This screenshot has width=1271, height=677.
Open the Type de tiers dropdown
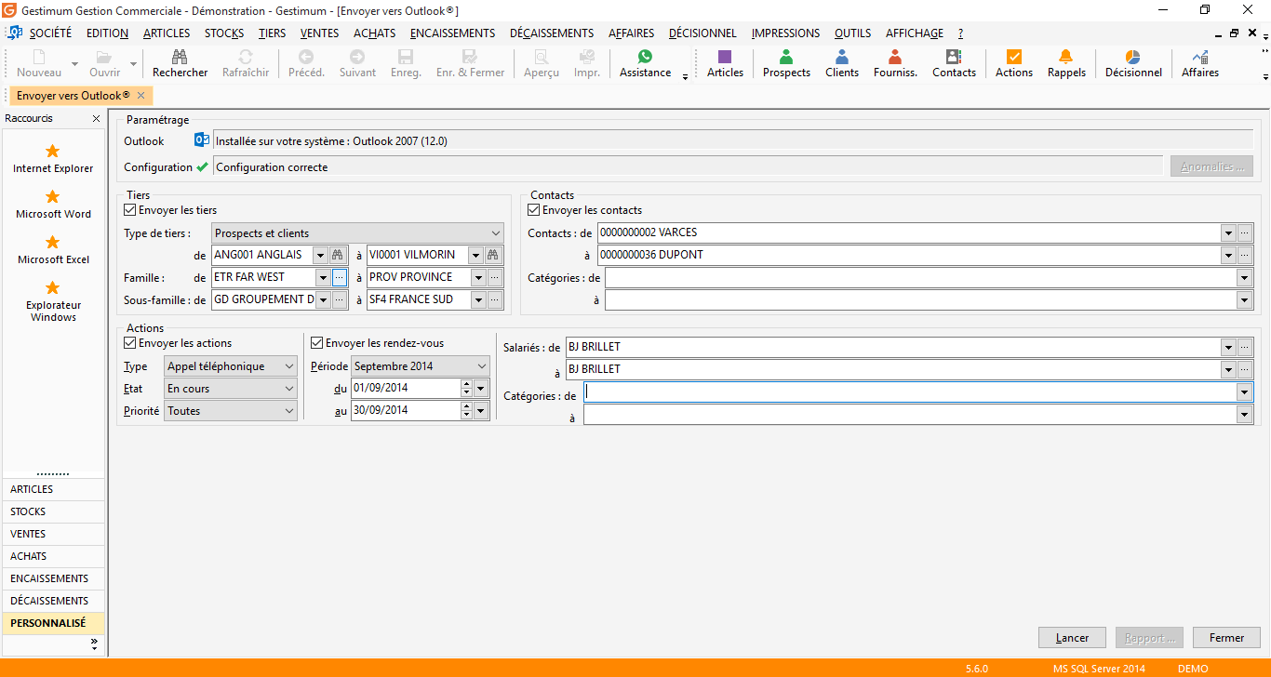click(x=358, y=233)
